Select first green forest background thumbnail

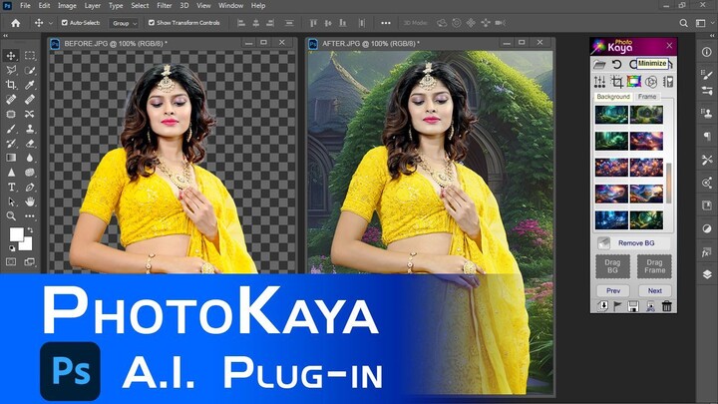pyautogui.click(x=611, y=115)
